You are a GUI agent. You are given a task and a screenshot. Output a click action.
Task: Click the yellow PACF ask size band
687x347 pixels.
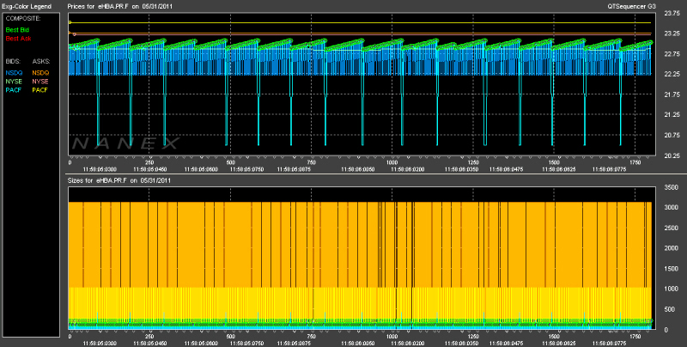(360, 302)
